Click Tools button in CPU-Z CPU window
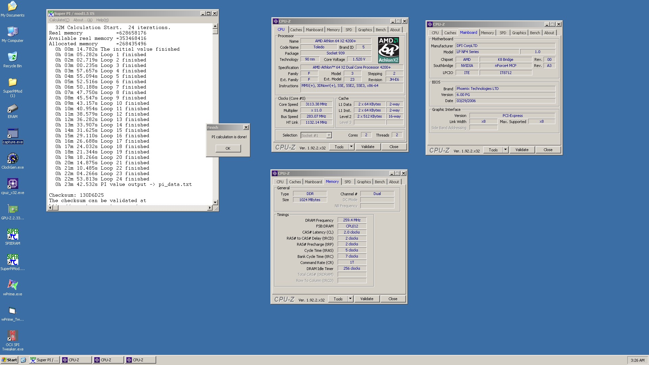Image resolution: width=649 pixels, height=365 pixels. pos(339,147)
